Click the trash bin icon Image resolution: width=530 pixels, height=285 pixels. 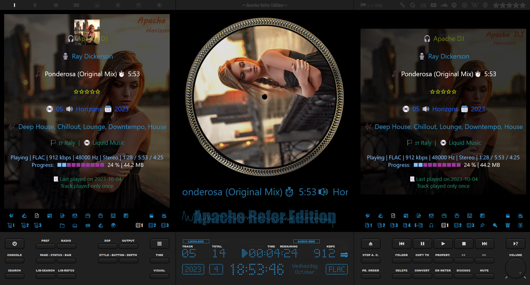coord(508,225)
